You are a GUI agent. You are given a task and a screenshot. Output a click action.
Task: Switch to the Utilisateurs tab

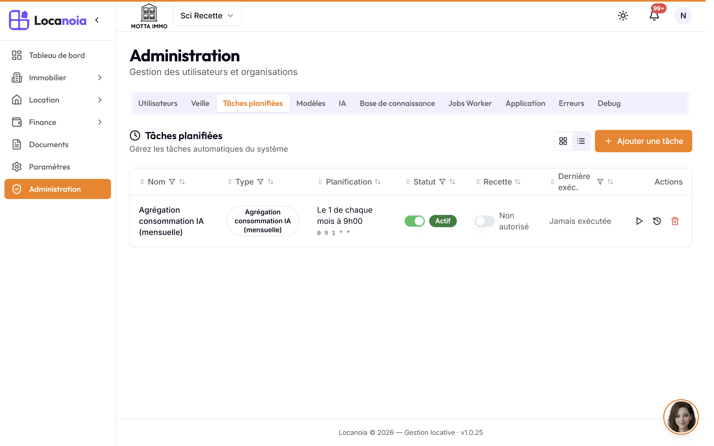point(158,103)
